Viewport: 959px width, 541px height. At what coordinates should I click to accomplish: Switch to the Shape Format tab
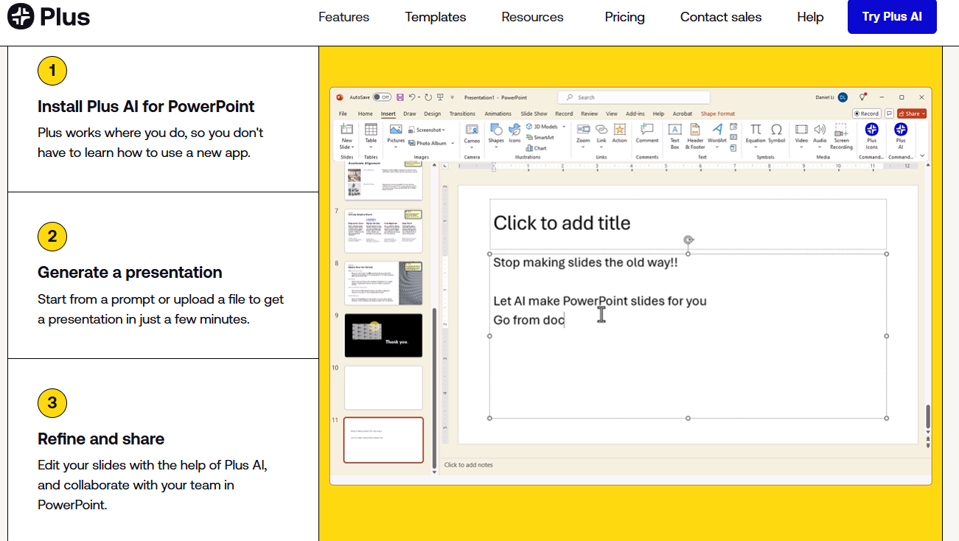click(718, 114)
